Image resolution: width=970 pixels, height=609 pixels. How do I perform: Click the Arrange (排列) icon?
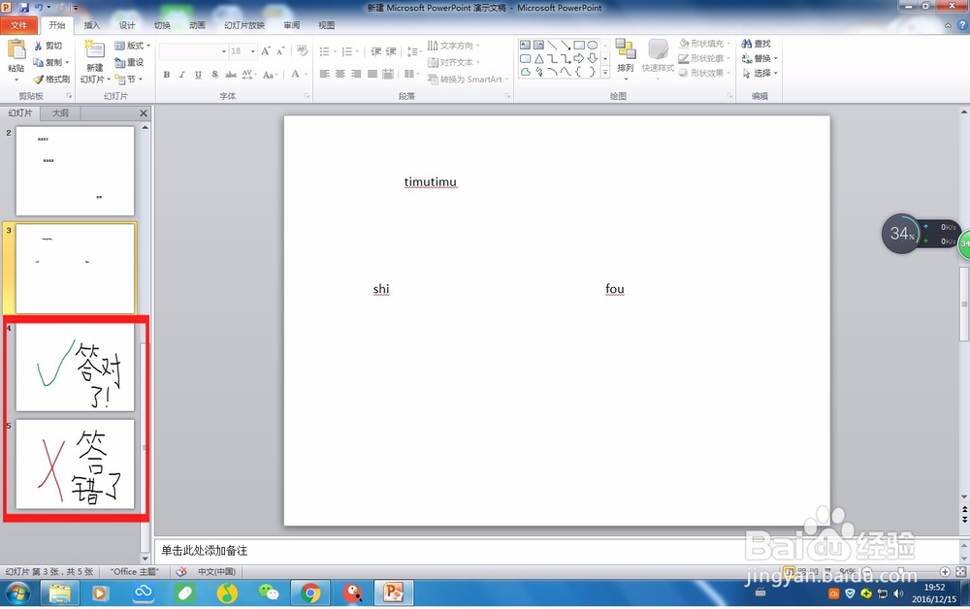[x=624, y=60]
